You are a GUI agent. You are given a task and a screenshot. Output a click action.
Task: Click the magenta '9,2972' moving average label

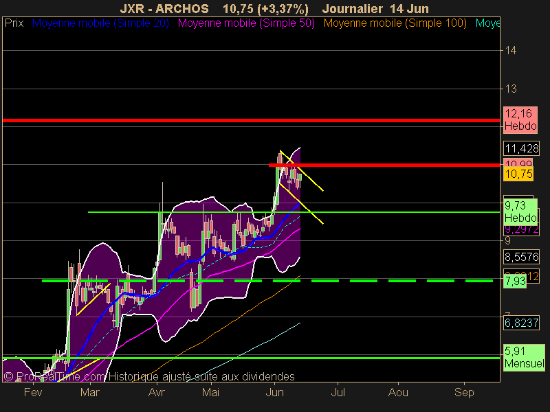click(x=522, y=230)
